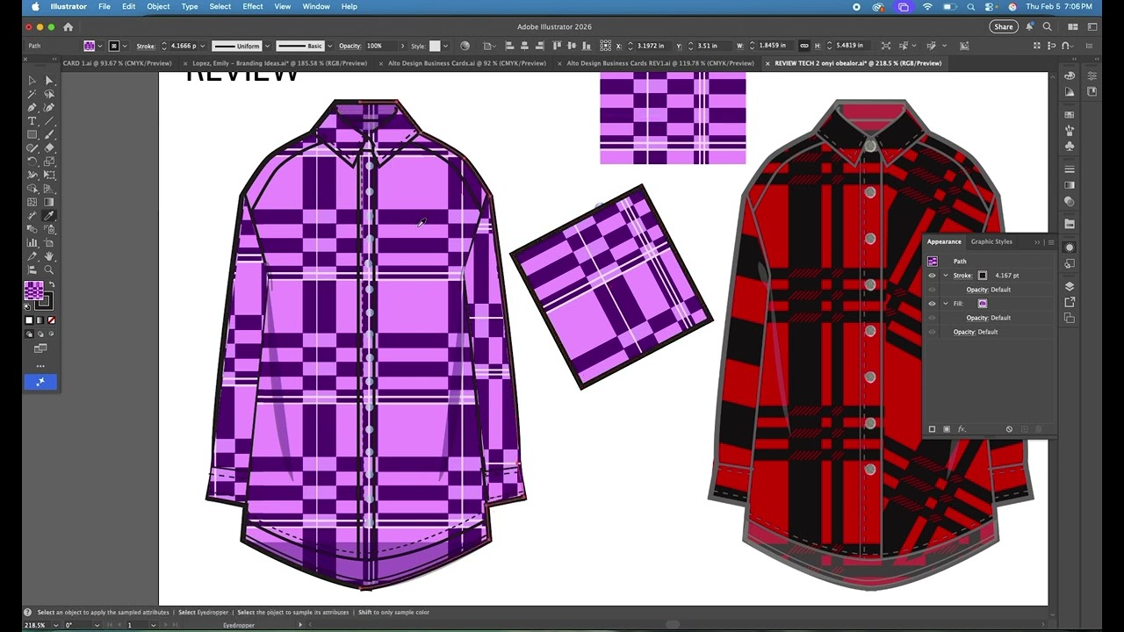Open the Asset Export panel icon
This screenshot has height=632, width=1124.
click(1070, 302)
